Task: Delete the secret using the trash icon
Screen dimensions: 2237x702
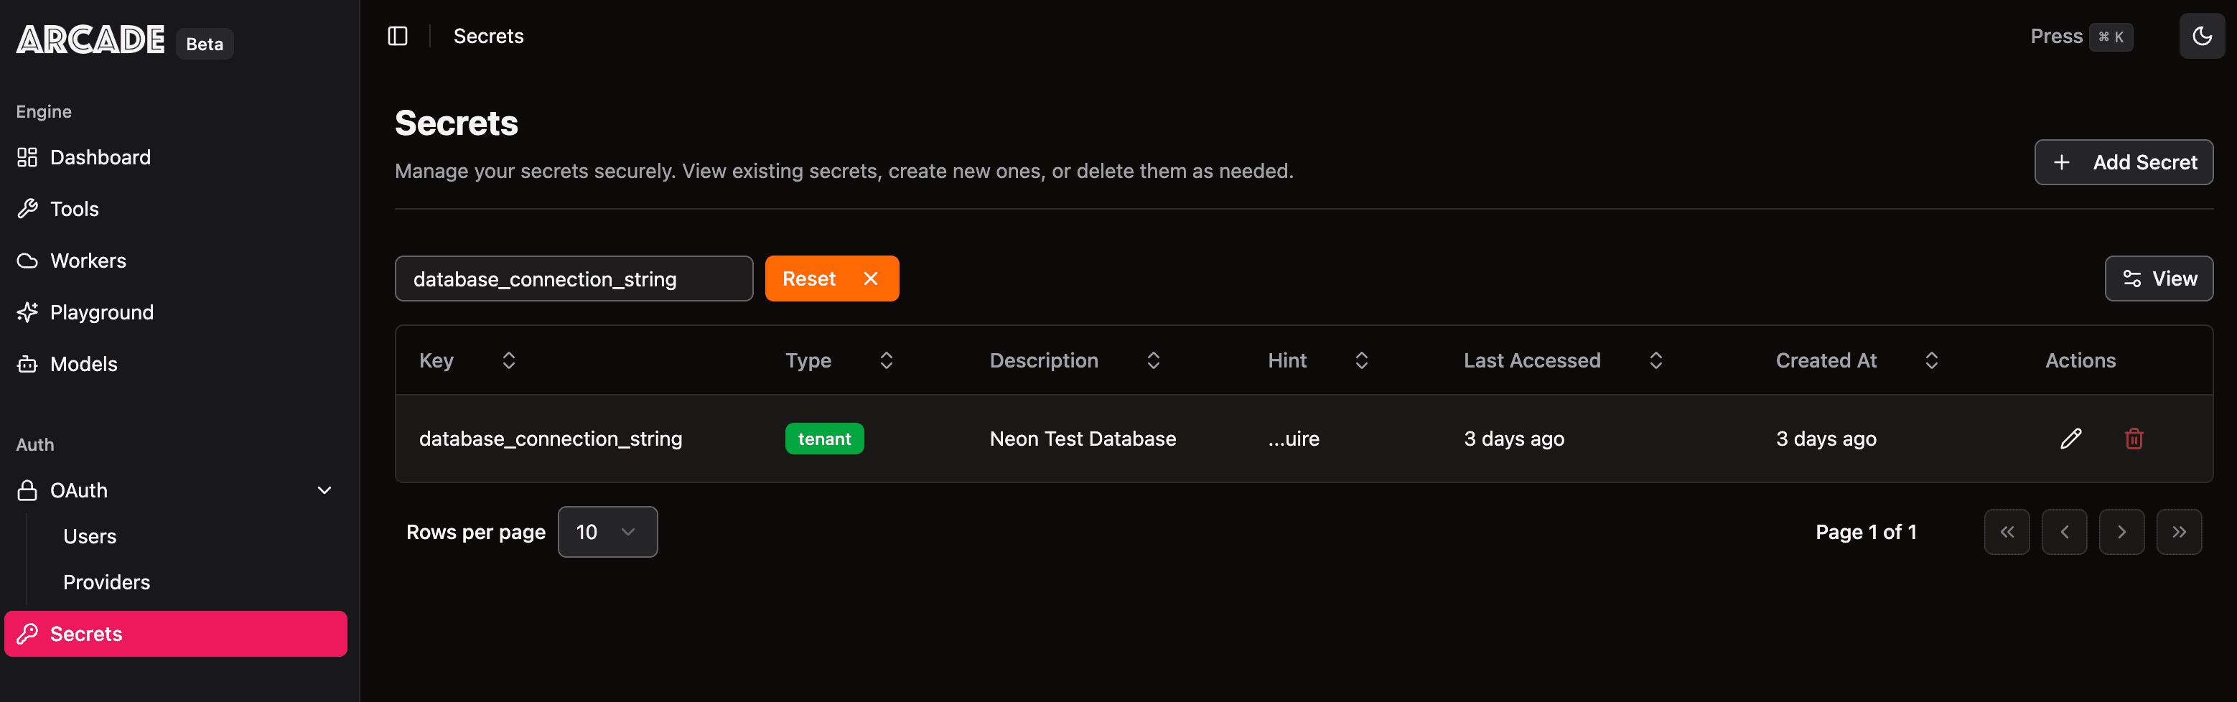Action: coord(2134,438)
